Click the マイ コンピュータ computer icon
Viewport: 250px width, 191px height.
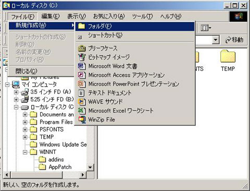[16, 85]
